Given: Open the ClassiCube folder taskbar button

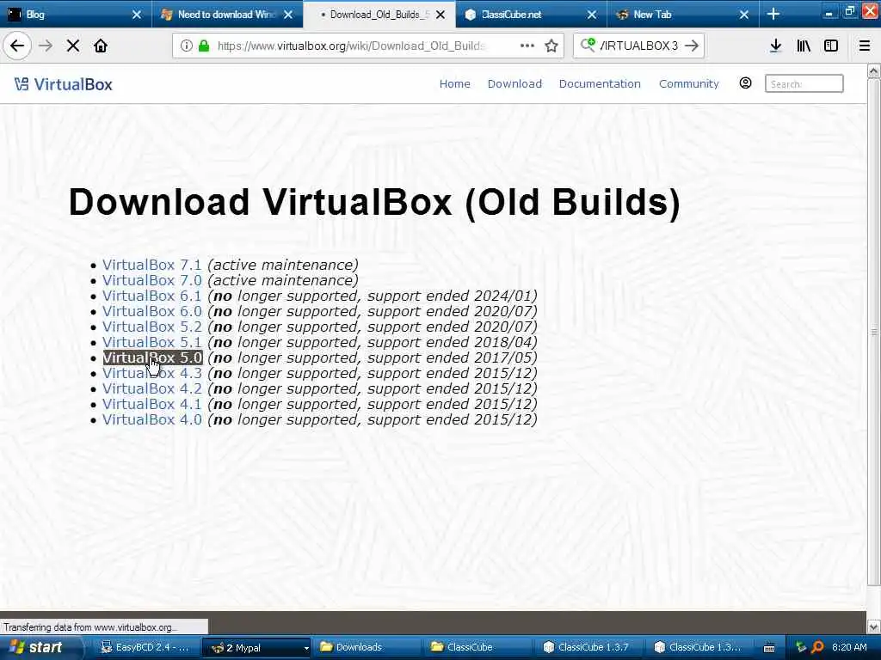Looking at the screenshot, I should [478, 647].
